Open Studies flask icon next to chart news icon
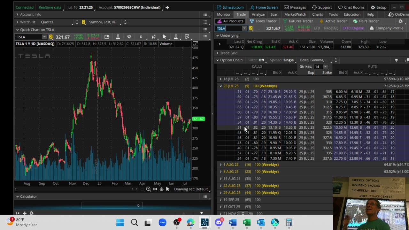 [118, 37]
